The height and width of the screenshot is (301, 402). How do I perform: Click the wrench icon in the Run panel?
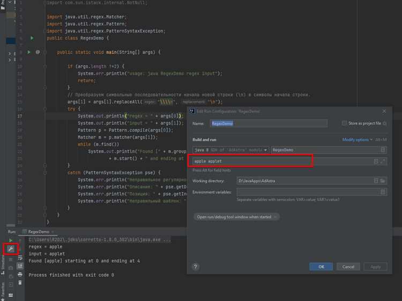pyautogui.click(x=11, y=249)
